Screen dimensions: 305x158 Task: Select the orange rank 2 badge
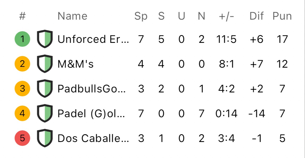(x=22, y=64)
